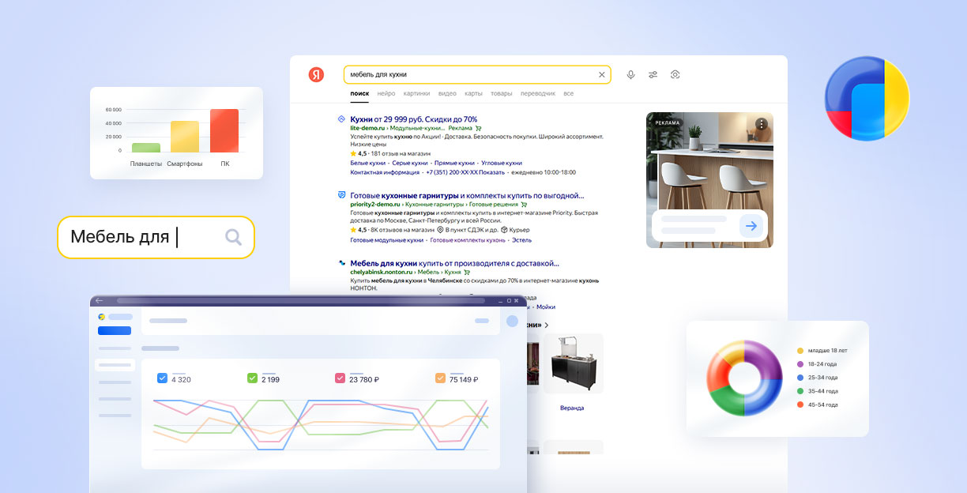967x493 pixels.
Task: Open 'Готовые кухонные гарнитуры' result link
Action: tap(466, 195)
